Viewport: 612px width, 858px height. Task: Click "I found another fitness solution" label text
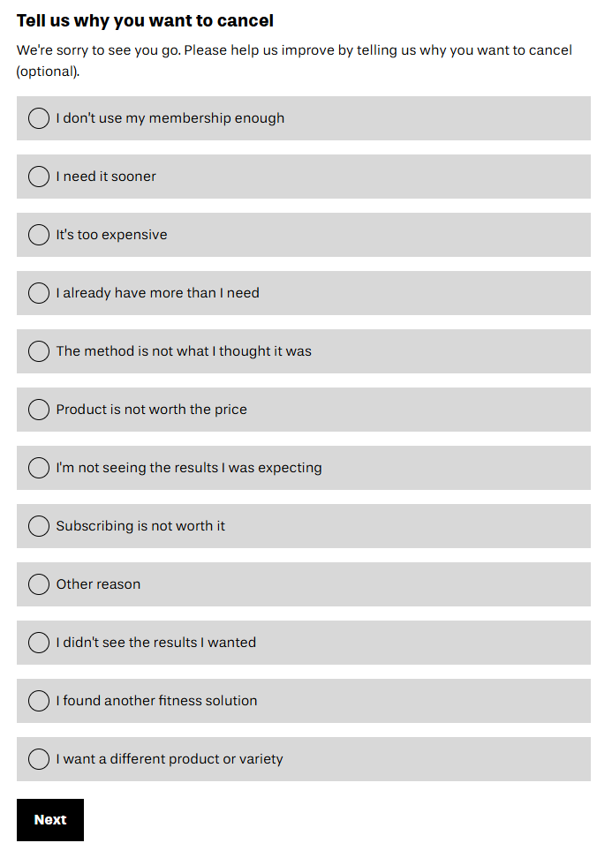[x=156, y=701]
